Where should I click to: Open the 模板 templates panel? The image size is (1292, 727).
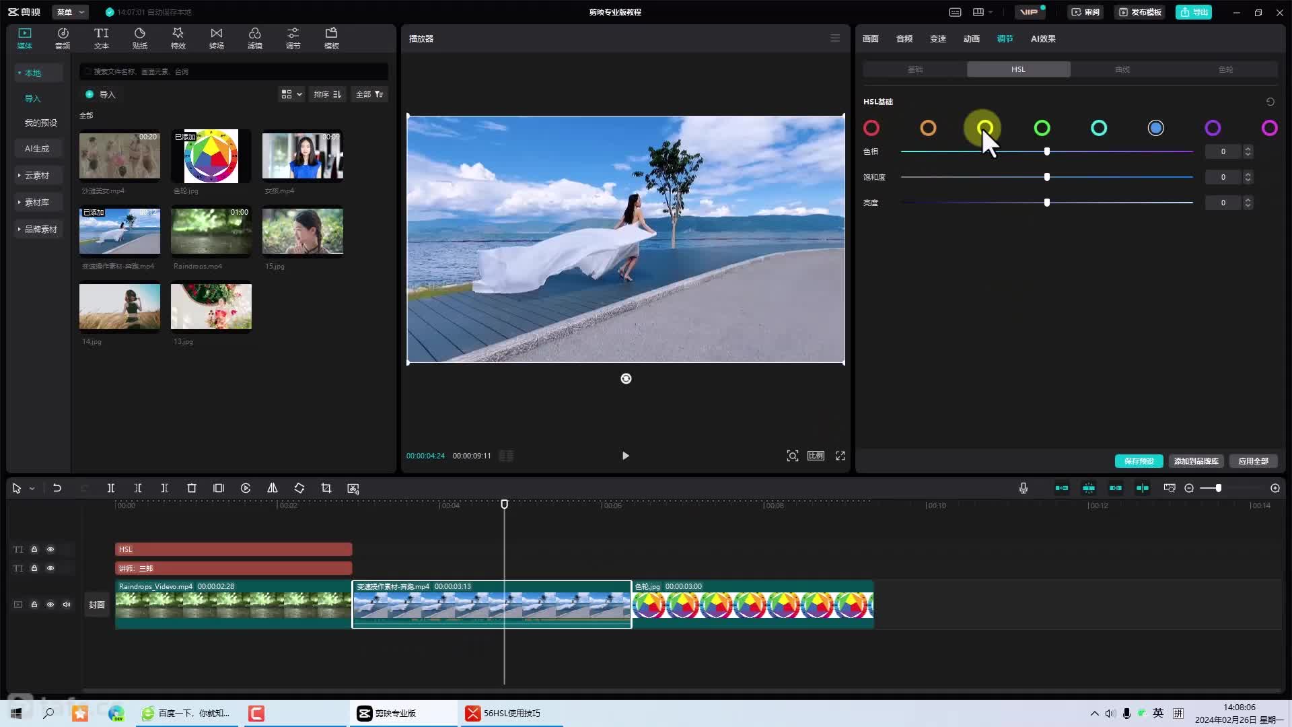pos(331,38)
